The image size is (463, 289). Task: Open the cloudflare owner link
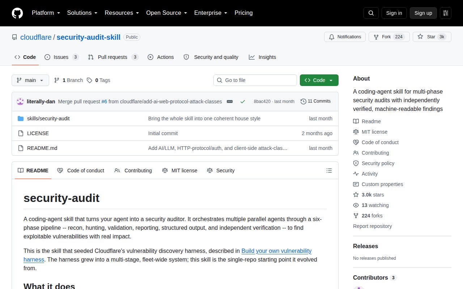[36, 37]
